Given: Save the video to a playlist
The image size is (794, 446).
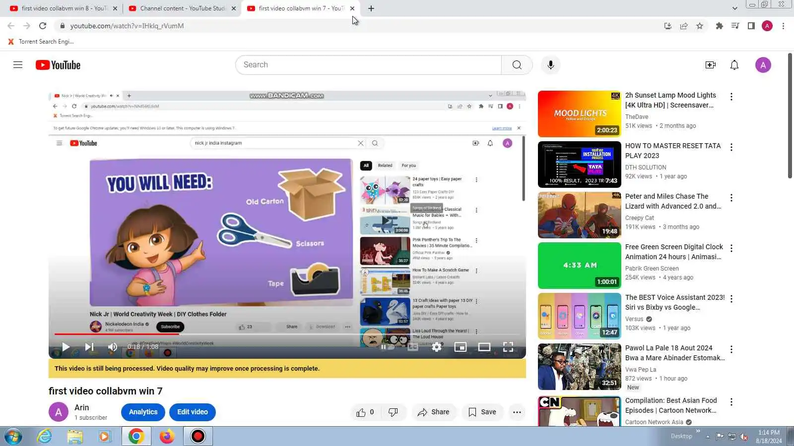Looking at the screenshot, I should click(482, 412).
